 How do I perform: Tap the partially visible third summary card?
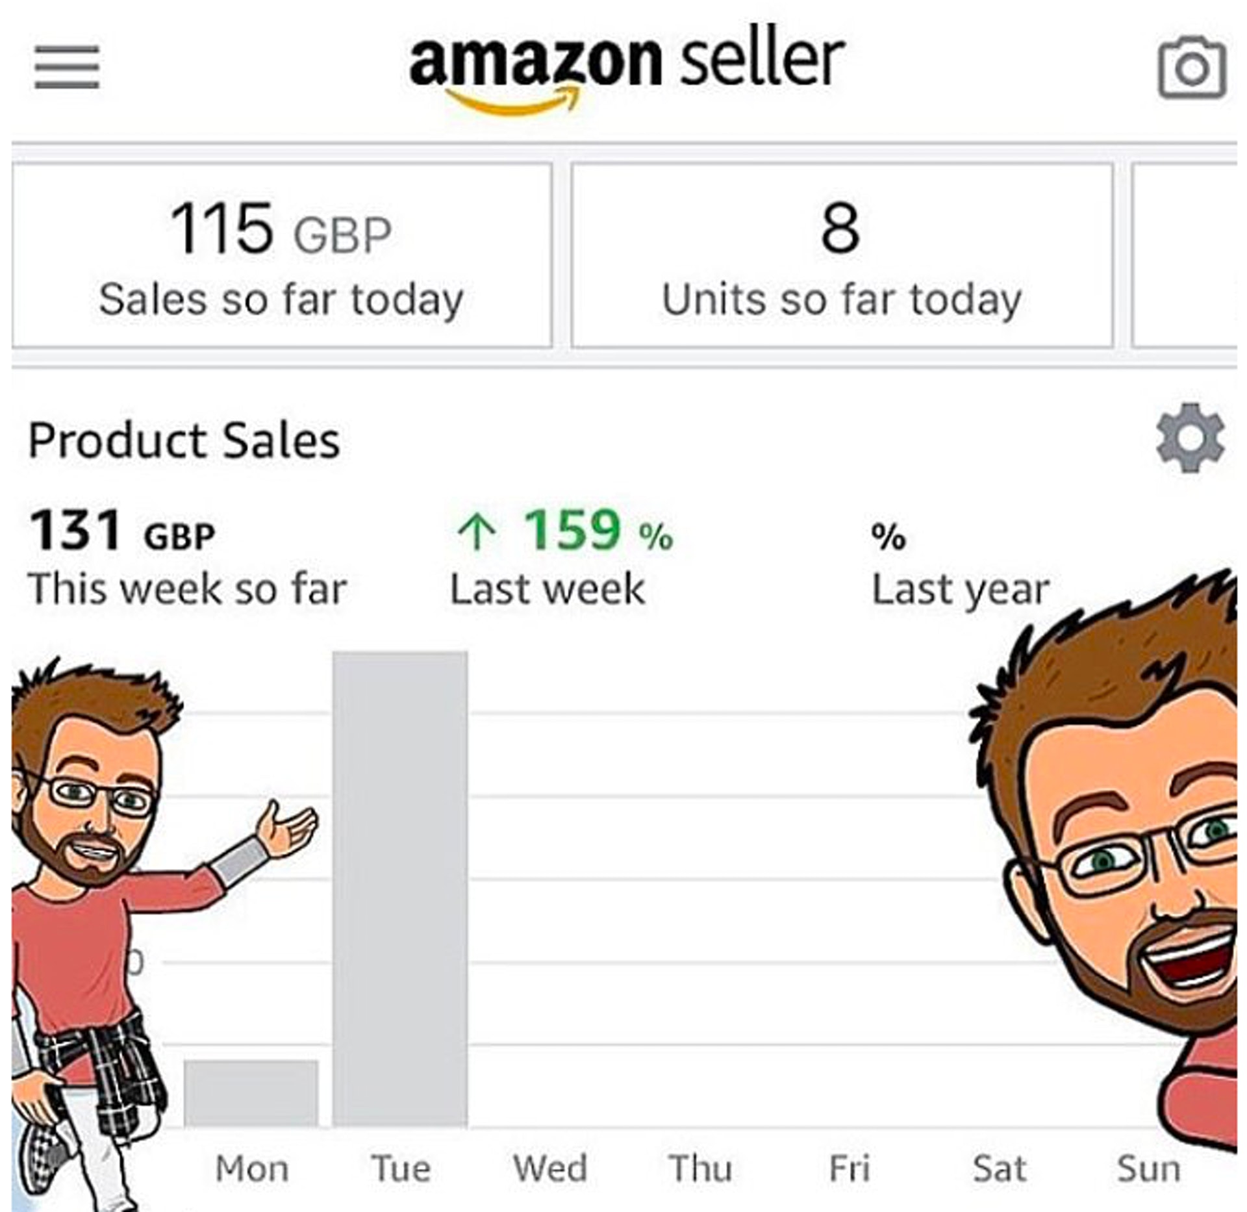1185,255
